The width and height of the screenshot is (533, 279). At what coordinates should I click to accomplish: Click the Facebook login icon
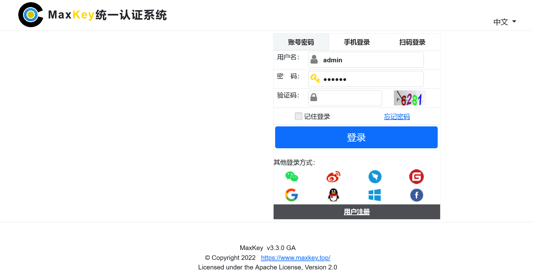pos(416,195)
